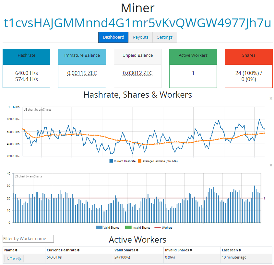Screen dimensions: 274x265
Task: Close the shares chart with the x icon
Action: click(x=271, y=165)
